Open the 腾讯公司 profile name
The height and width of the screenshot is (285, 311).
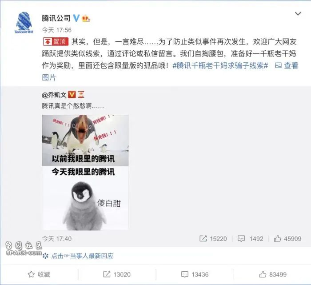[x=56, y=18]
